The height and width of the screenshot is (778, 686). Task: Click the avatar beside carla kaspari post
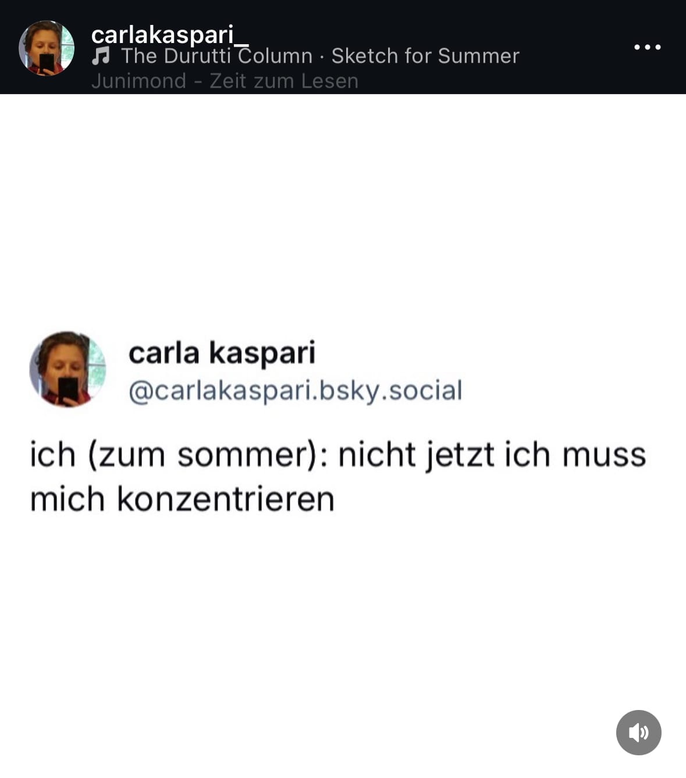pyautogui.click(x=67, y=369)
